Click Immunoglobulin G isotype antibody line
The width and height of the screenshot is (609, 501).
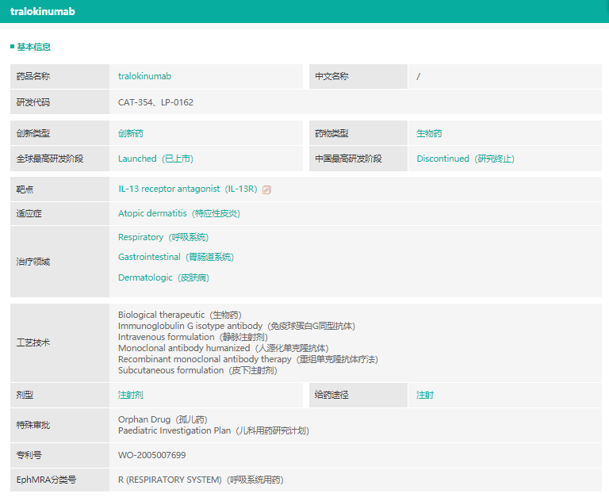[x=236, y=326]
